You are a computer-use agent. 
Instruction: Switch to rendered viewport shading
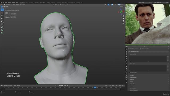[122, 5]
